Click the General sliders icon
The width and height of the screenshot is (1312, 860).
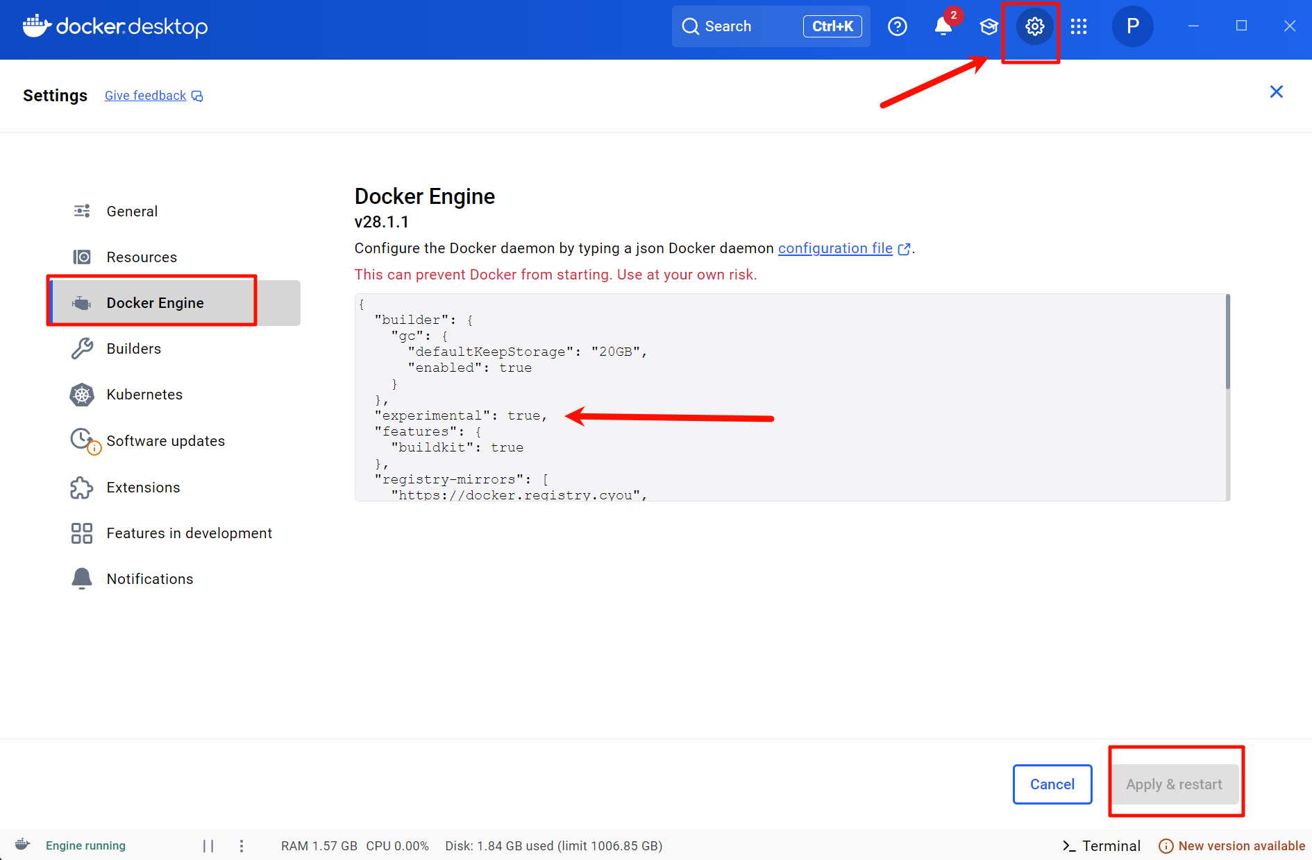pos(82,211)
